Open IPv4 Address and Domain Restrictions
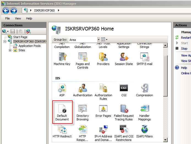Screen dimensions: 191x144 click(x=103, y=133)
